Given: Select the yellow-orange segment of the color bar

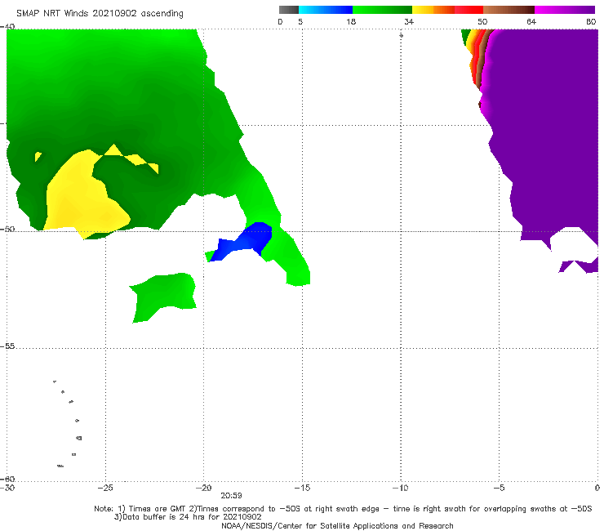Looking at the screenshot, I should [433, 10].
